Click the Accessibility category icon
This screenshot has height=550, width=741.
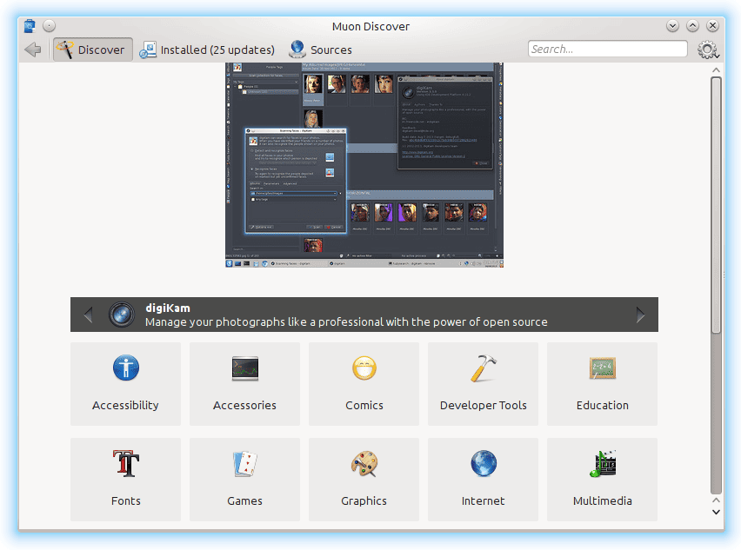pos(126,368)
